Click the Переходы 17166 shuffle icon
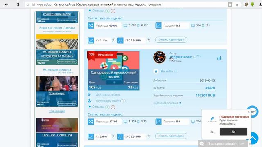Viewport: 262px width, 147px height. [x=91, y=122]
